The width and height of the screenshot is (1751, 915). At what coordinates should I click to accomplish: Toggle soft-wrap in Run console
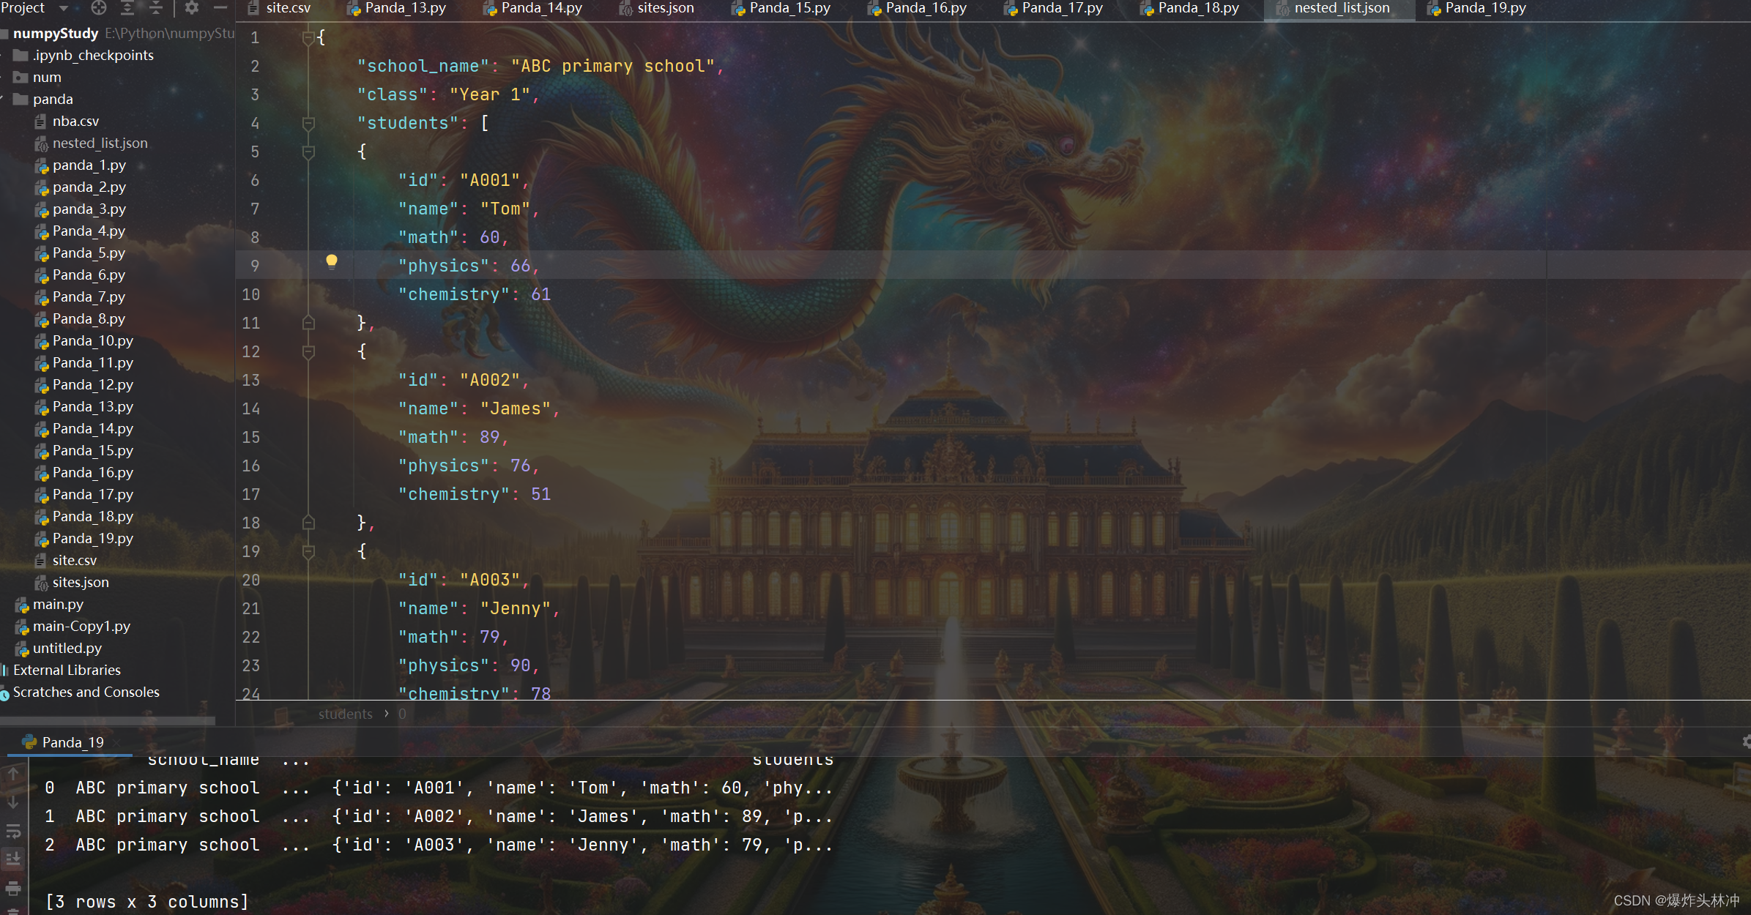[13, 831]
